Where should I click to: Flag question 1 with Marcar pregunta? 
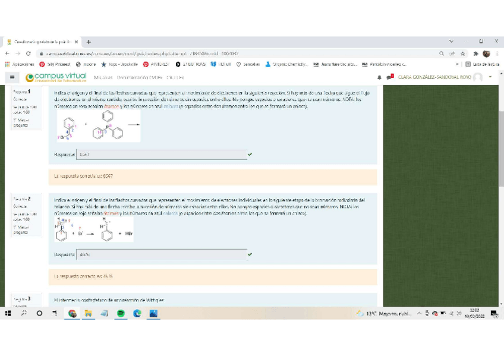click(21, 122)
